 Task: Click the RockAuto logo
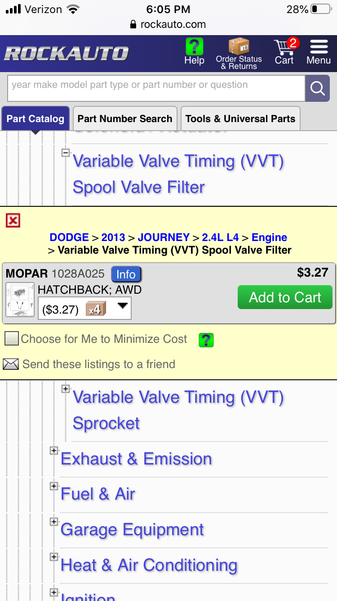(x=67, y=54)
